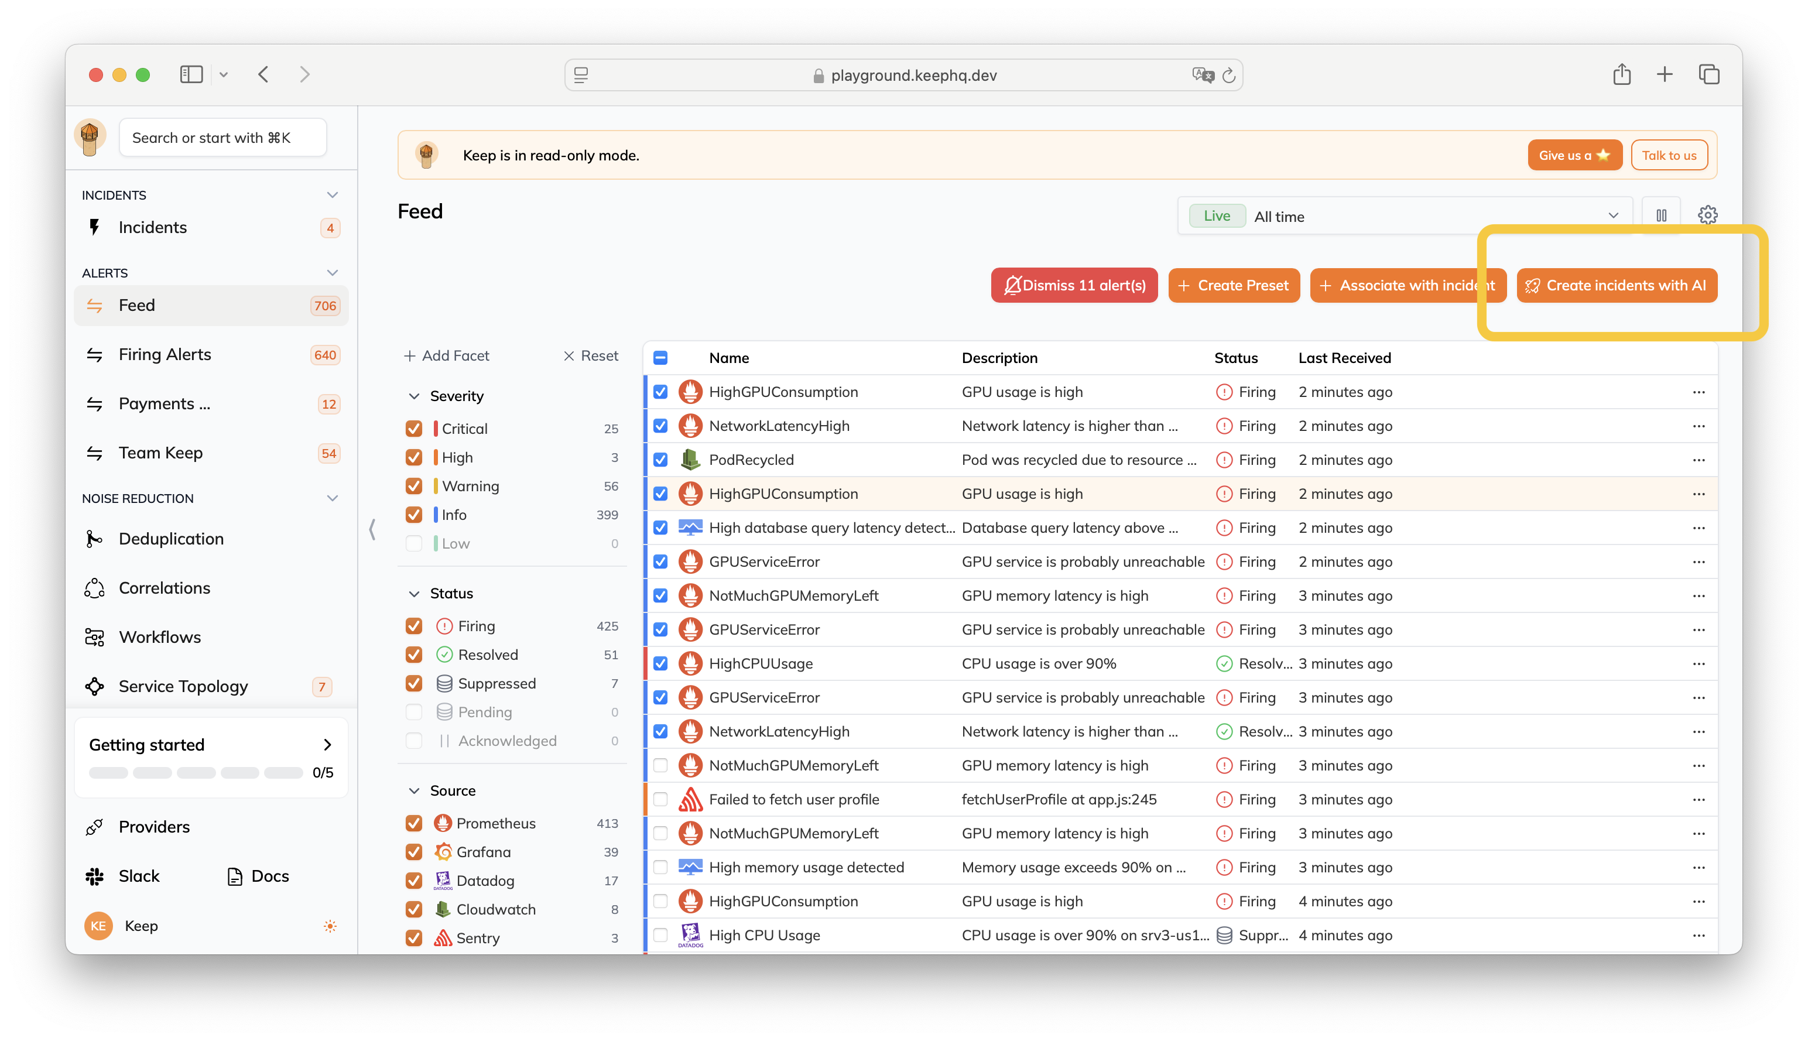Open row menu for PodRecycled alert

1698,460
